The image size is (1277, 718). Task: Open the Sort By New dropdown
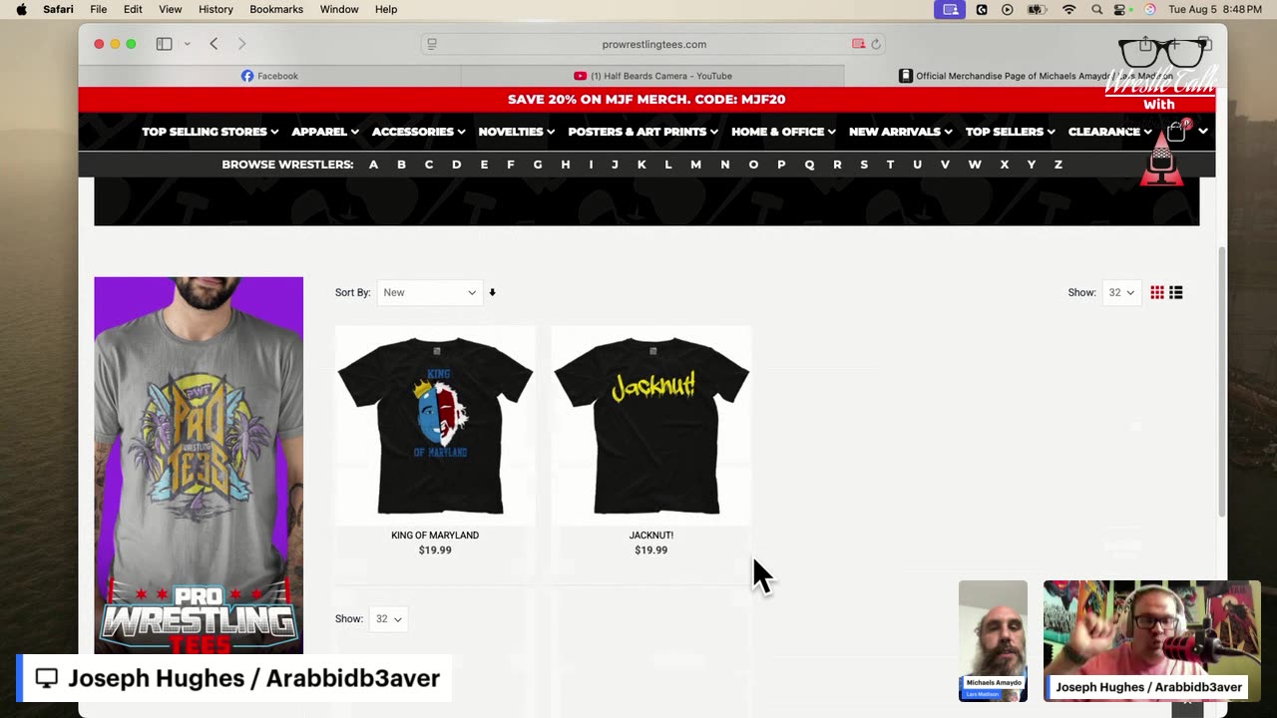[x=430, y=292]
